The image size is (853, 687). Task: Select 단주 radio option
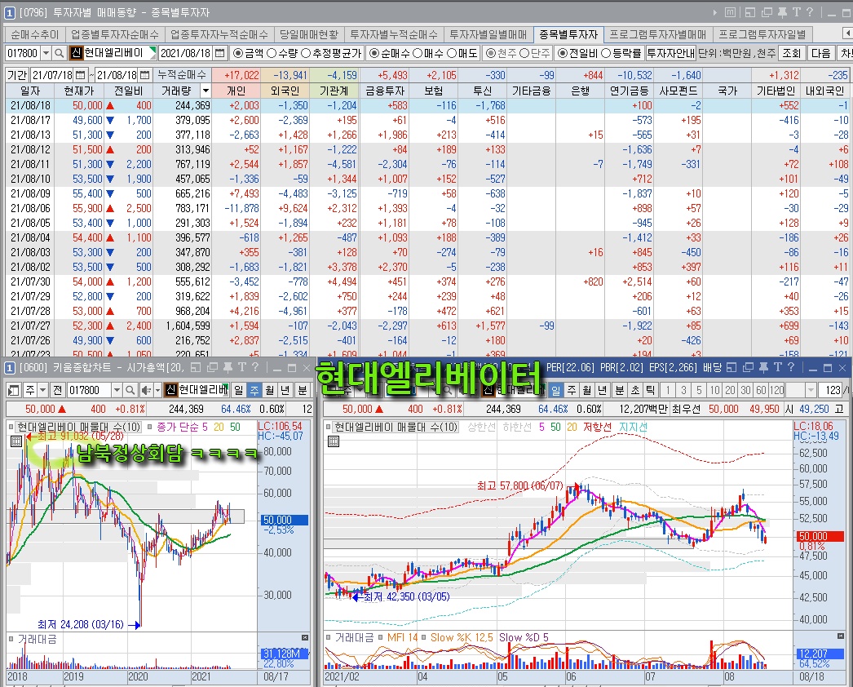tap(535, 53)
